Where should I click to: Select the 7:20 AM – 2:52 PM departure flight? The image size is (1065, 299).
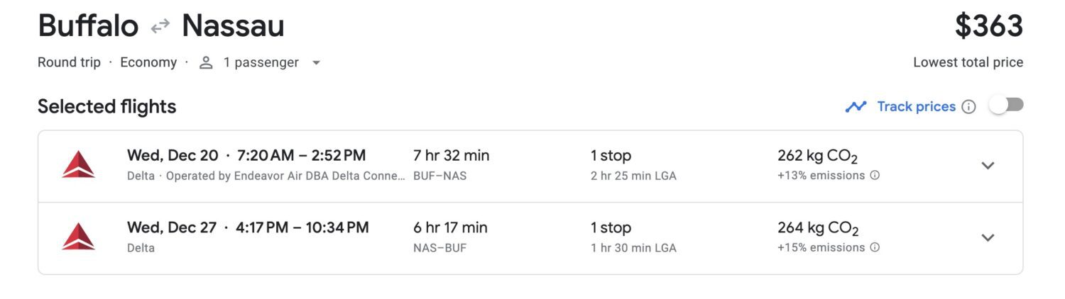click(302, 155)
